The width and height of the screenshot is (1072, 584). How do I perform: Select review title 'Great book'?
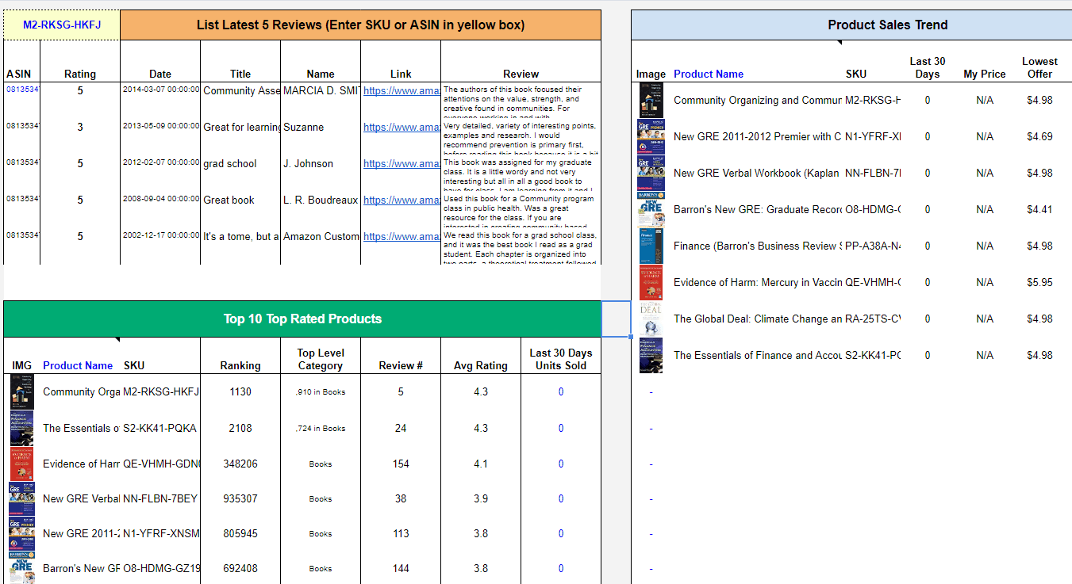pos(229,200)
